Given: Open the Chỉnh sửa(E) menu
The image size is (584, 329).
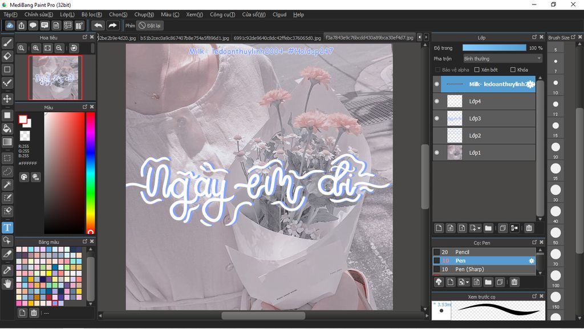Looking at the screenshot, I should pos(39,14).
